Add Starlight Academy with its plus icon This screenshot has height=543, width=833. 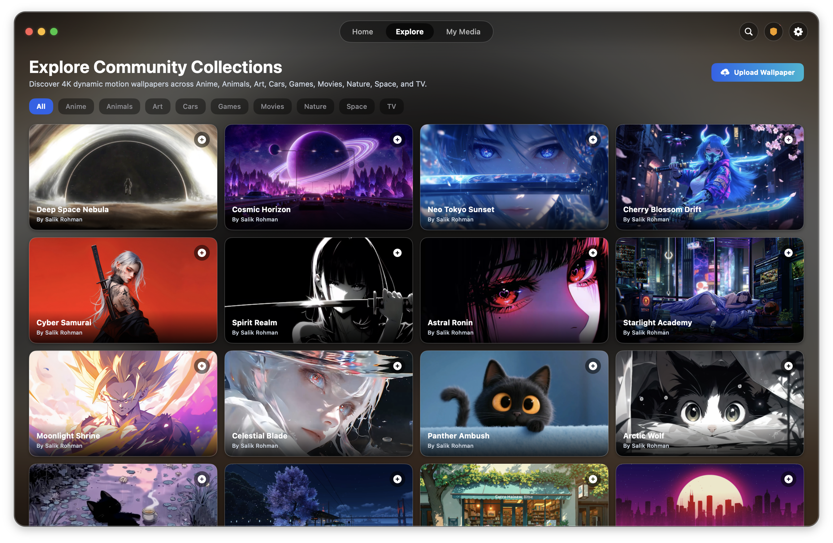(789, 253)
